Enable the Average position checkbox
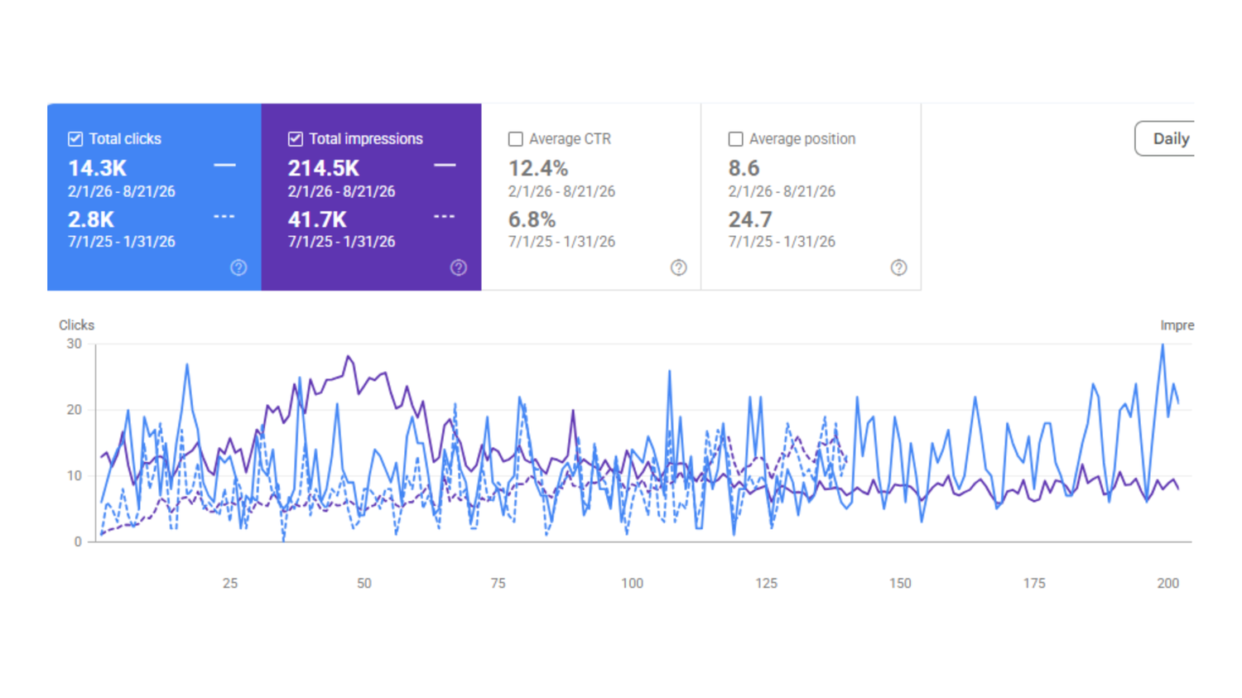 (735, 139)
